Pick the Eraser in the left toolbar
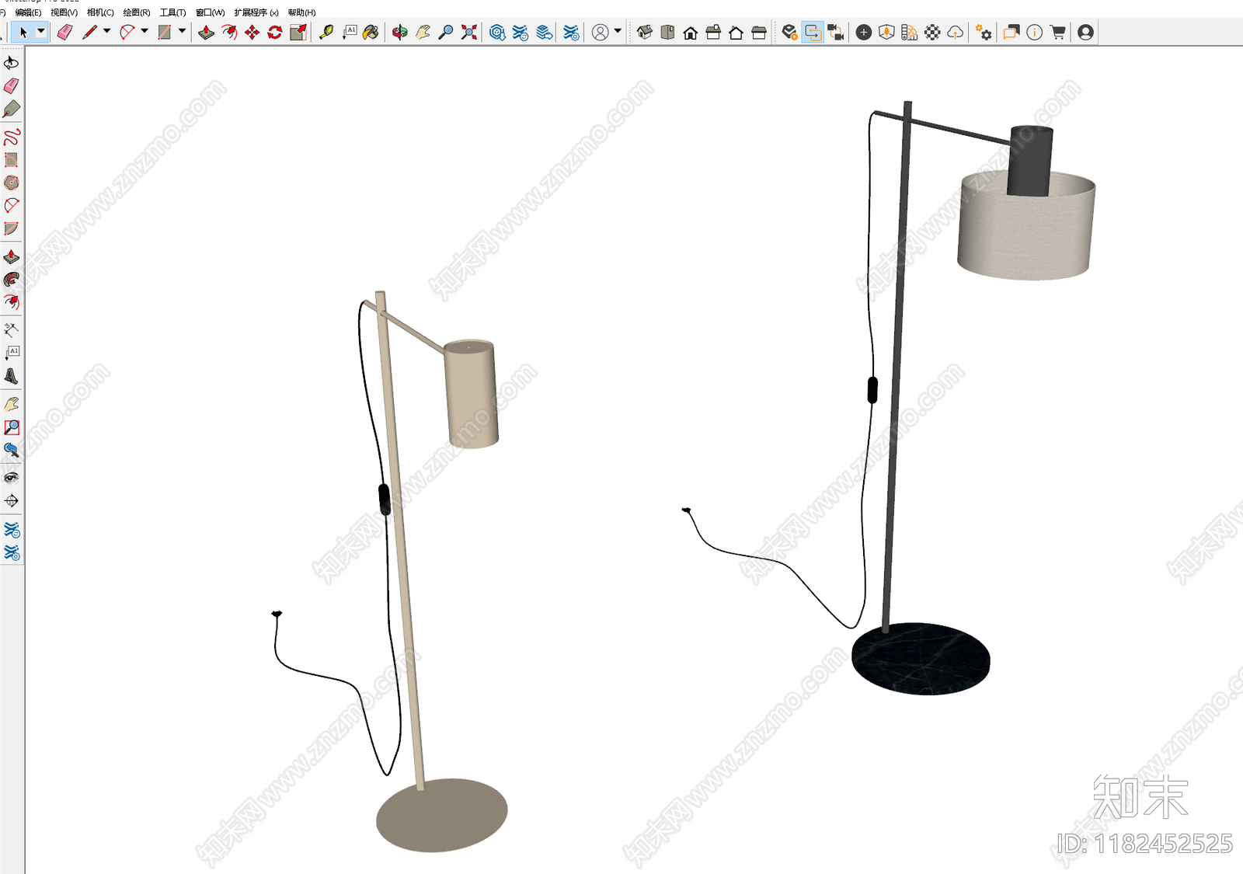 12,85
